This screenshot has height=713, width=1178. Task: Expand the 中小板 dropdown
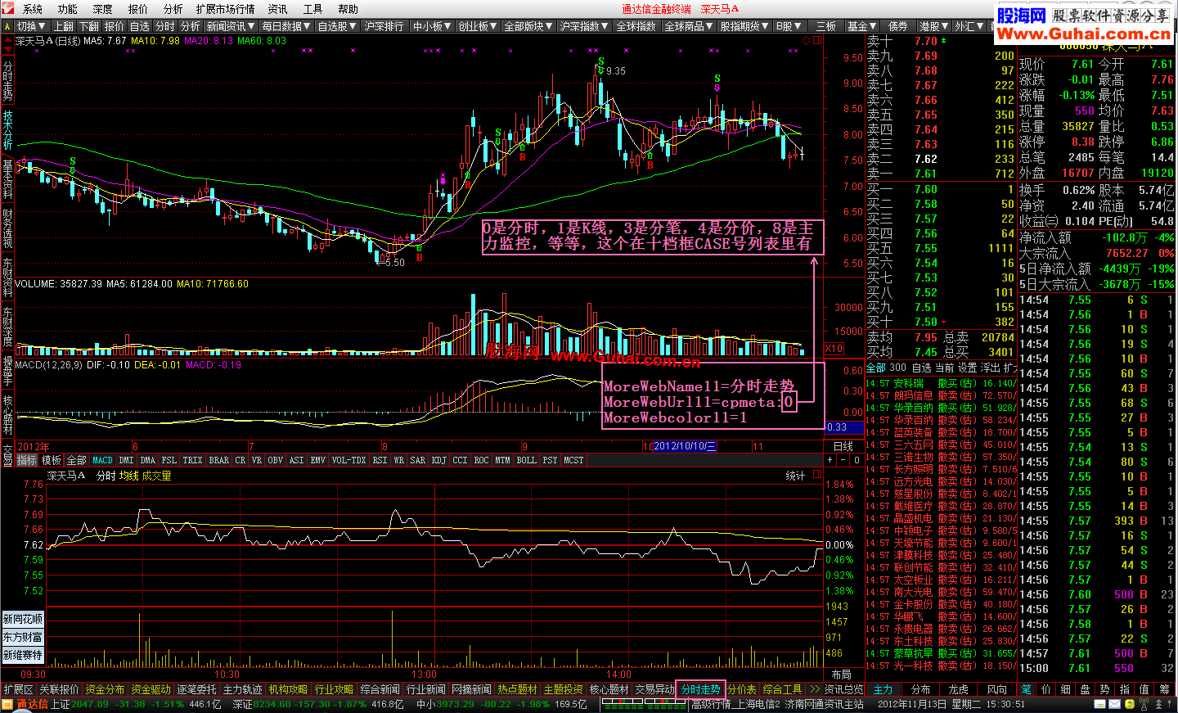click(x=433, y=26)
